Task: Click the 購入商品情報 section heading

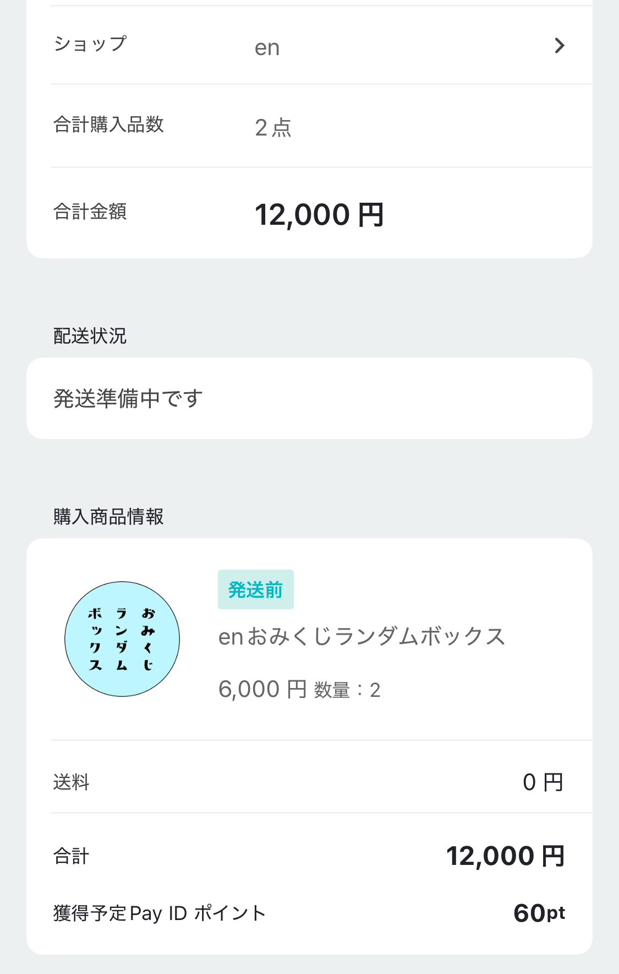Action: [x=108, y=517]
